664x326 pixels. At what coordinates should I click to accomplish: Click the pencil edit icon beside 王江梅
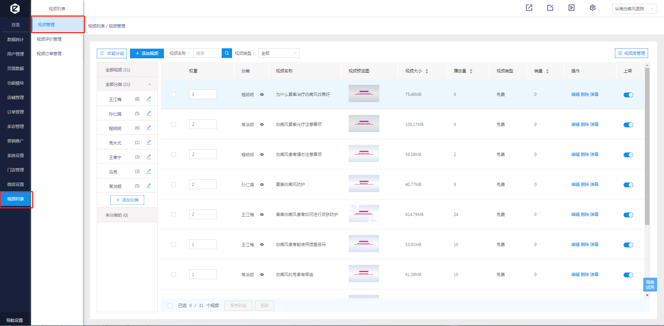pos(149,99)
